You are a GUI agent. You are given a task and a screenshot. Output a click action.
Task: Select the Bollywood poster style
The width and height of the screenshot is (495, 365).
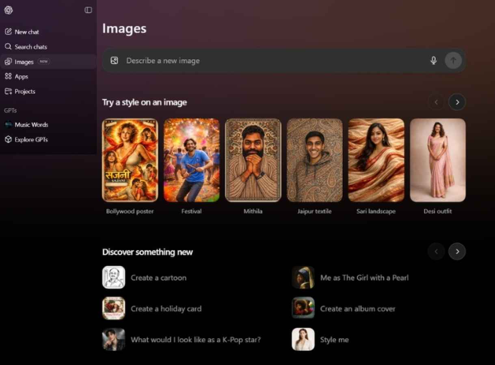(x=130, y=160)
